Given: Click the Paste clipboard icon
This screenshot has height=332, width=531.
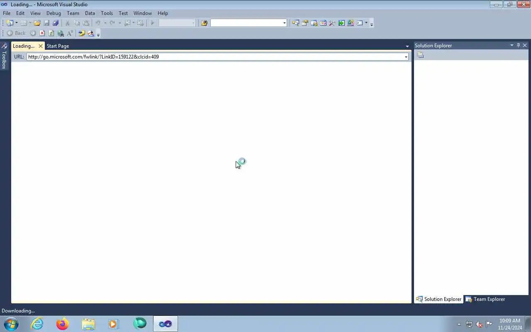Looking at the screenshot, I should pos(86,23).
